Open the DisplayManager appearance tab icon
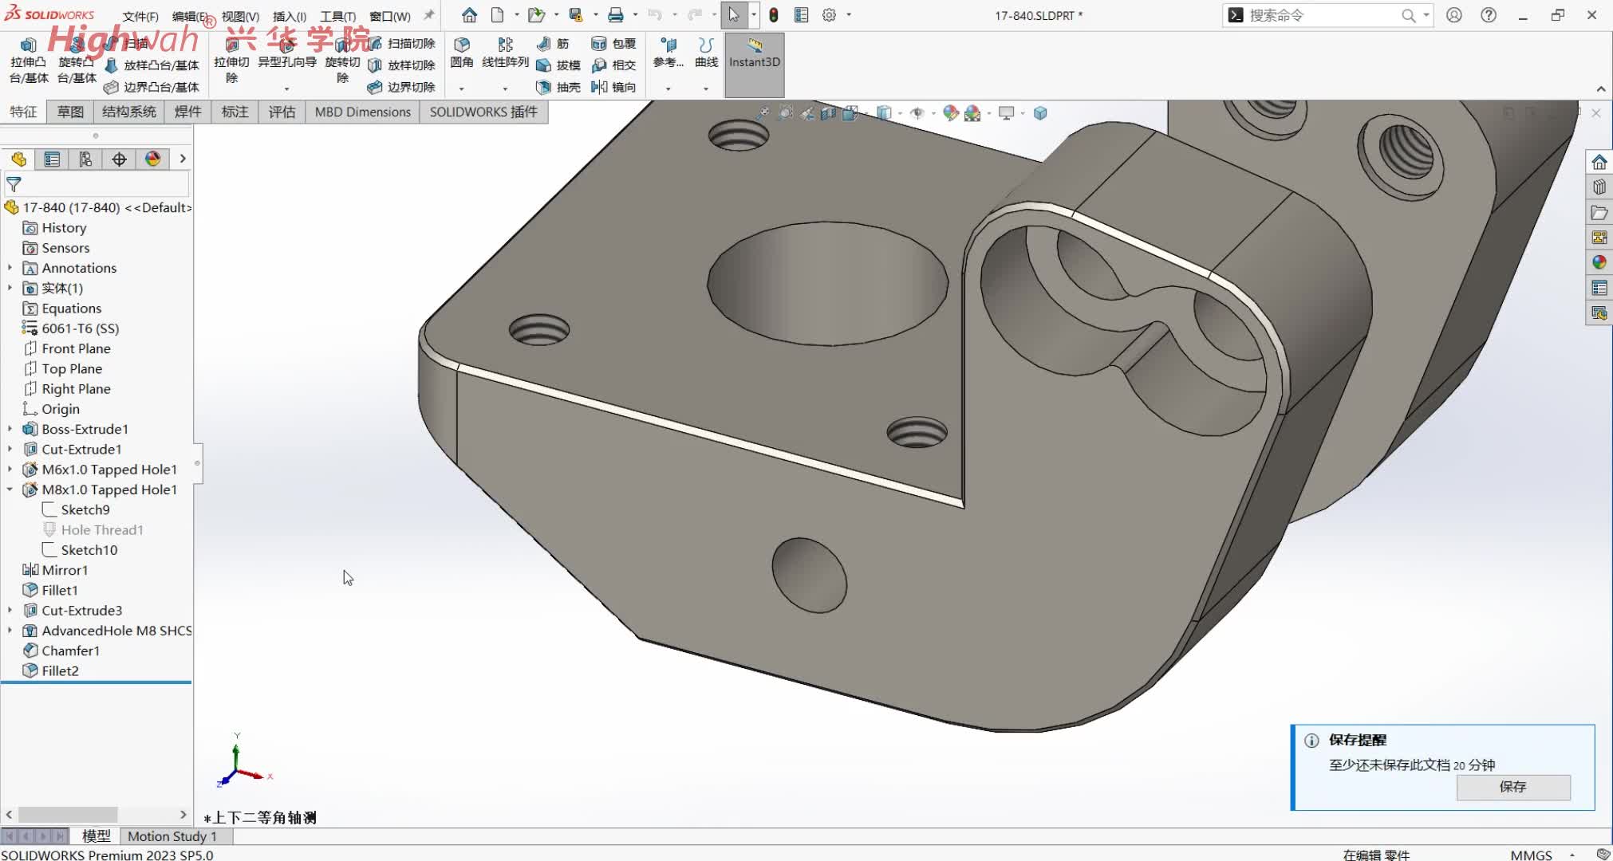Image resolution: width=1613 pixels, height=861 pixels. click(x=152, y=159)
